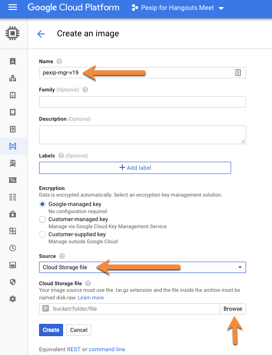Click the Add label button
The height and width of the screenshot is (355, 272).
(135, 168)
